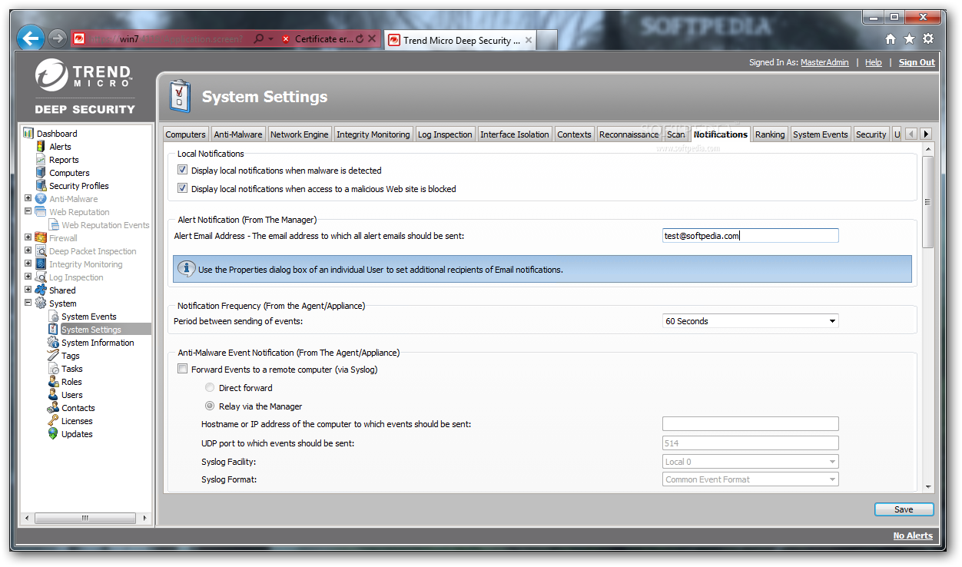Expand the Anti-Malware tree node
The width and height of the screenshot is (962, 567).
(x=28, y=198)
